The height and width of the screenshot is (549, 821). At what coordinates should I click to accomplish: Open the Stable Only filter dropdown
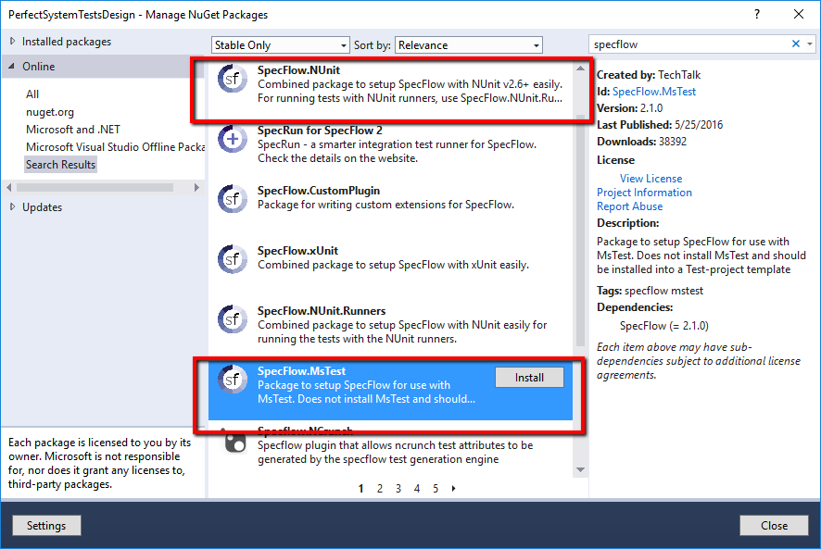342,44
